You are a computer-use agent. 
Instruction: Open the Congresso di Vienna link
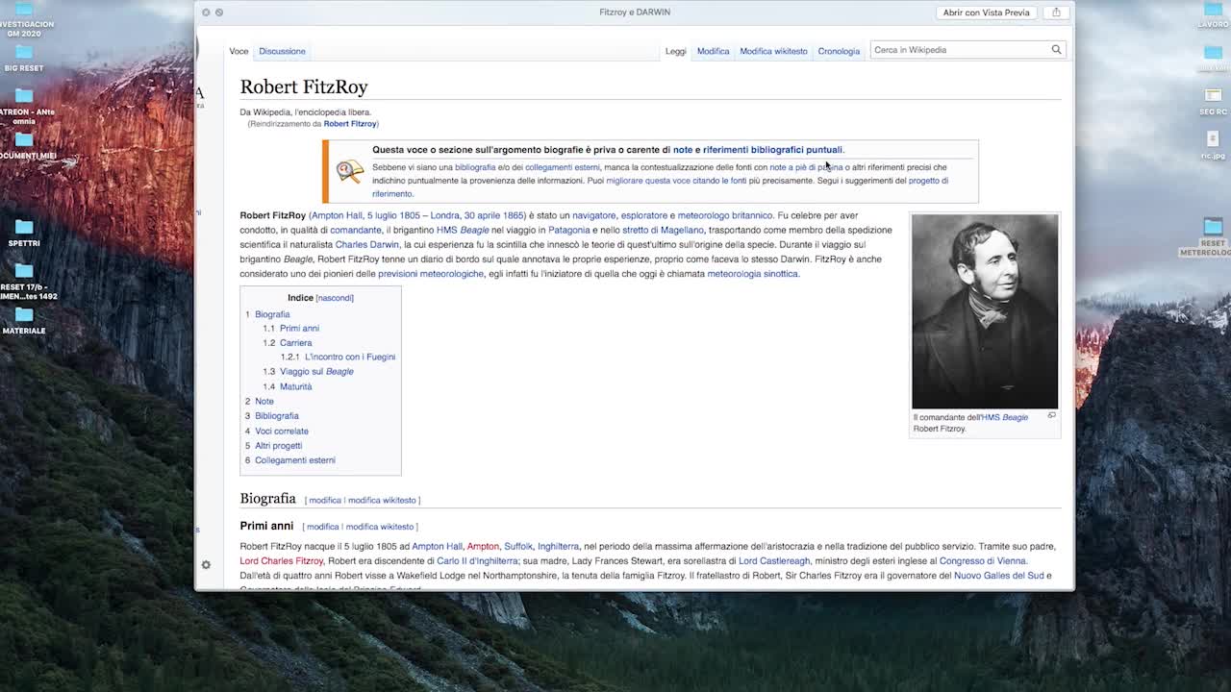(x=982, y=561)
